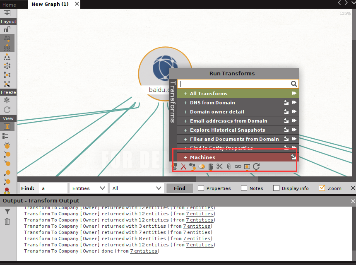This screenshot has width=356, height=265.
Task: Select the interactive organic layout icon with cursor
Action: click(x=7, y=84)
